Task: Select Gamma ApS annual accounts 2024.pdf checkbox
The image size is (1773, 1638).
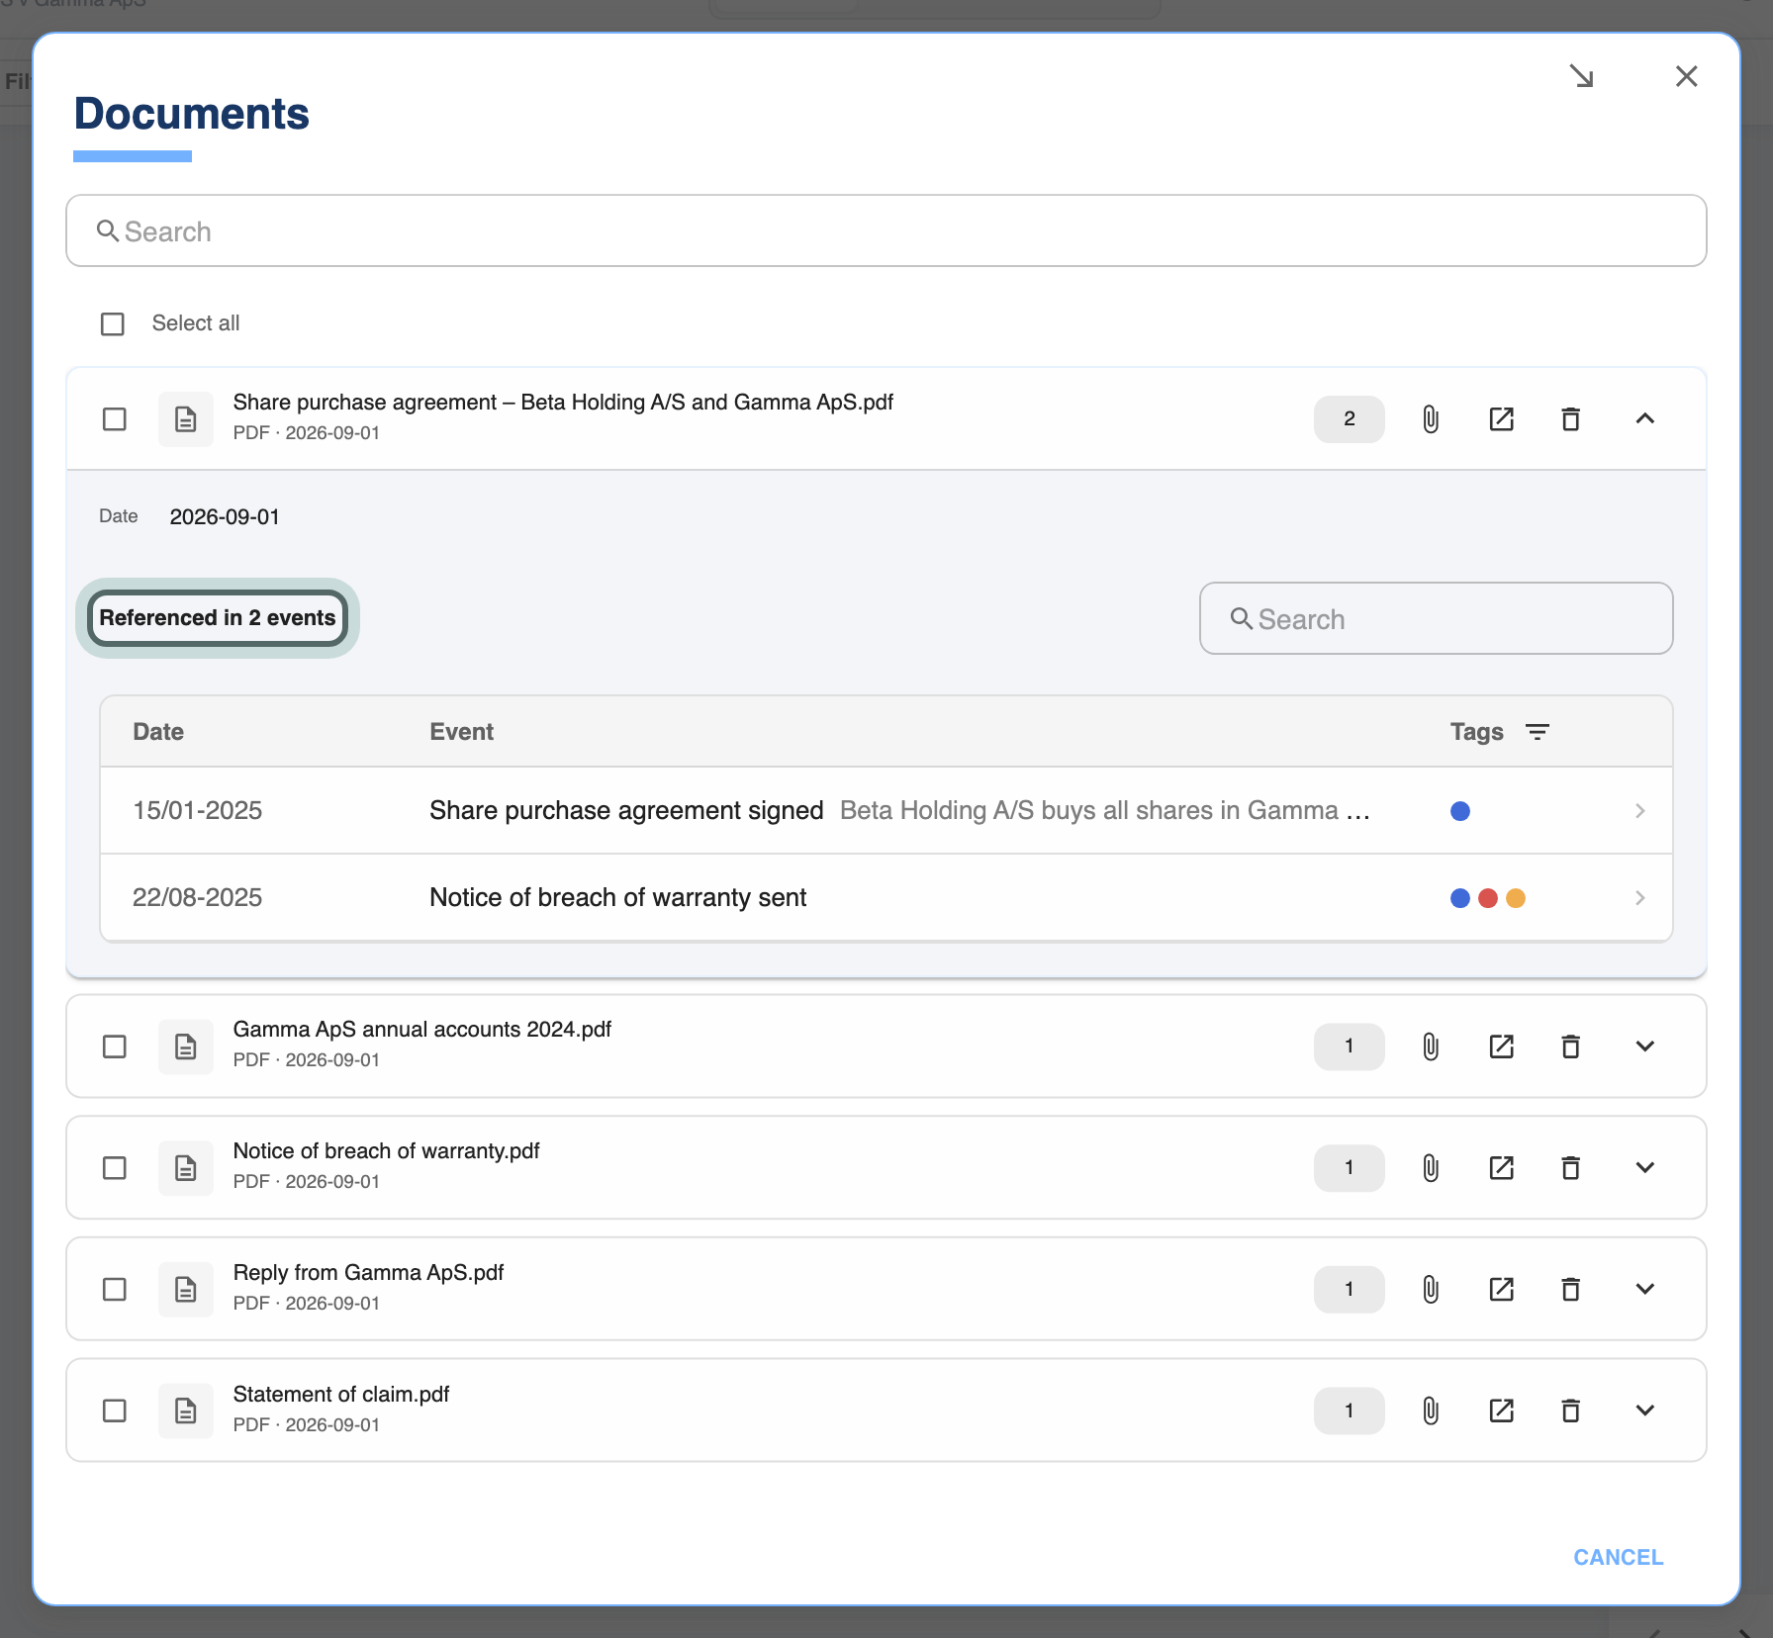Action: tap(115, 1046)
